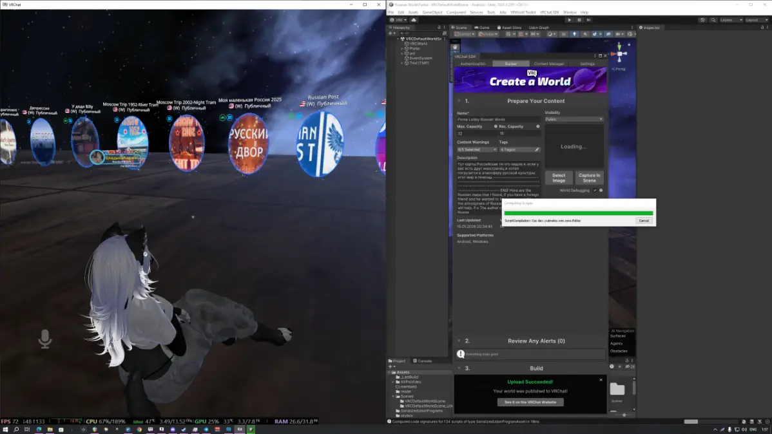This screenshot has width=772, height=434.
Task: Click the Inspector lock icon
Action: tap(762, 28)
